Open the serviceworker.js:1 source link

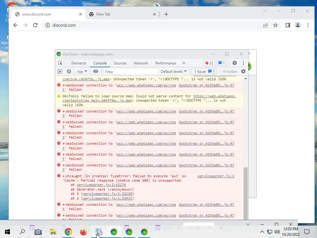(x=215, y=176)
